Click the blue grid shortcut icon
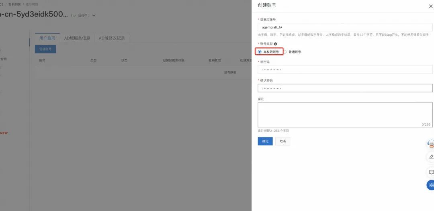Viewport: 434px width, 211px height. click(431, 185)
